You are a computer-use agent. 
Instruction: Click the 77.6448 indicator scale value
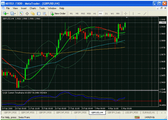tap(163, 92)
